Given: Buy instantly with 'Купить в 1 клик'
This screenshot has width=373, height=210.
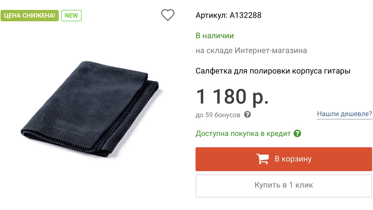Looking at the screenshot, I should tap(284, 185).
